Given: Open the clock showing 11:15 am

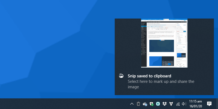Looking at the screenshot, I should pyautogui.click(x=195, y=101).
